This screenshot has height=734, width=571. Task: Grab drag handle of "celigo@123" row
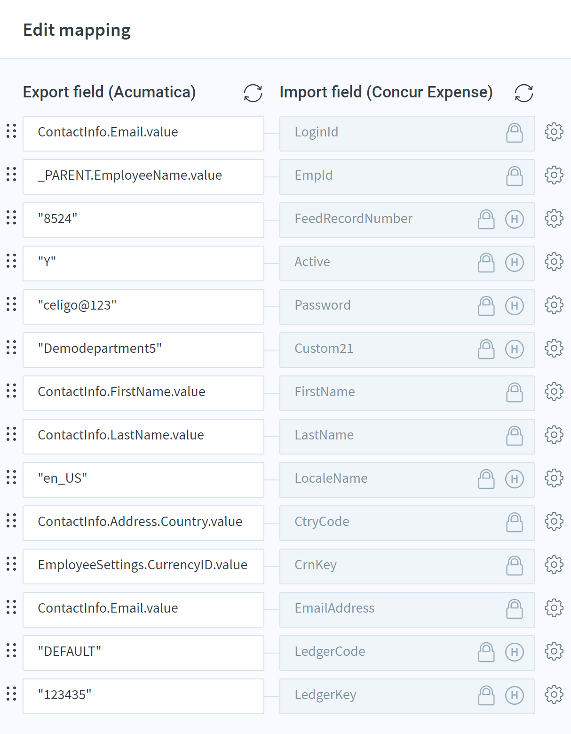click(x=11, y=304)
